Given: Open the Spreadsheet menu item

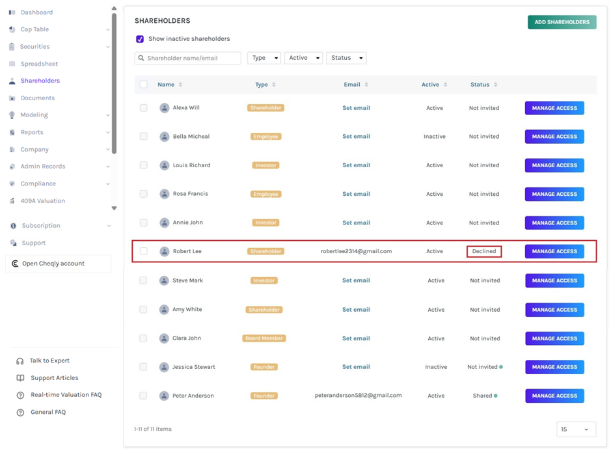Looking at the screenshot, I should [x=39, y=64].
